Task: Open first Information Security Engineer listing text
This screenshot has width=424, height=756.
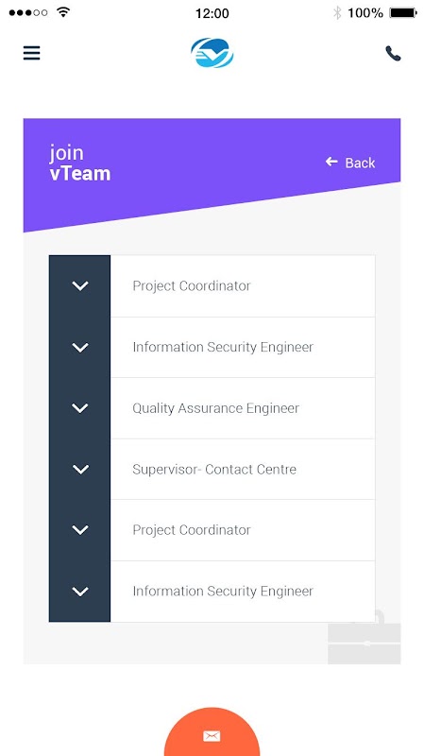Action: (x=223, y=347)
